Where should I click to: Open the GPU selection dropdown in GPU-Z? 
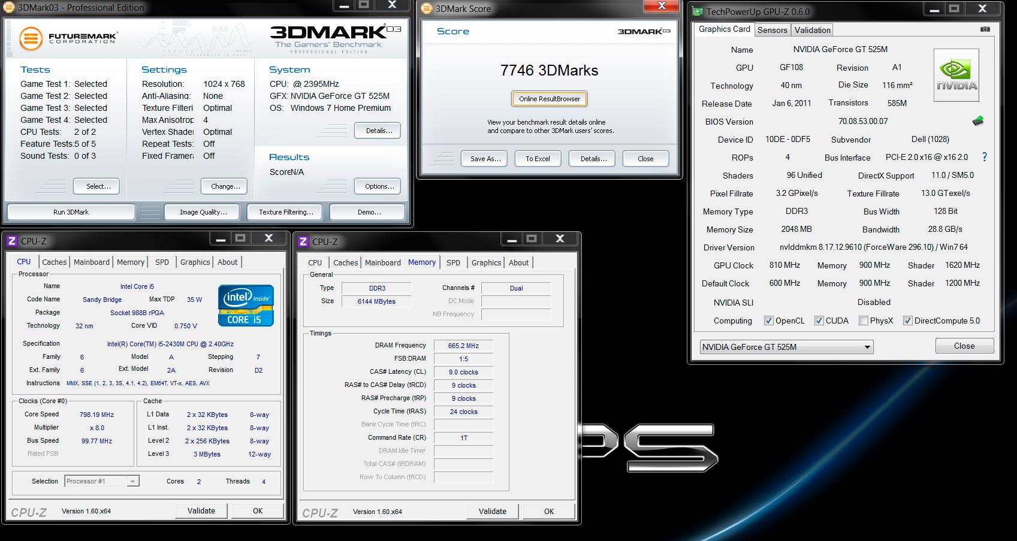[786, 347]
